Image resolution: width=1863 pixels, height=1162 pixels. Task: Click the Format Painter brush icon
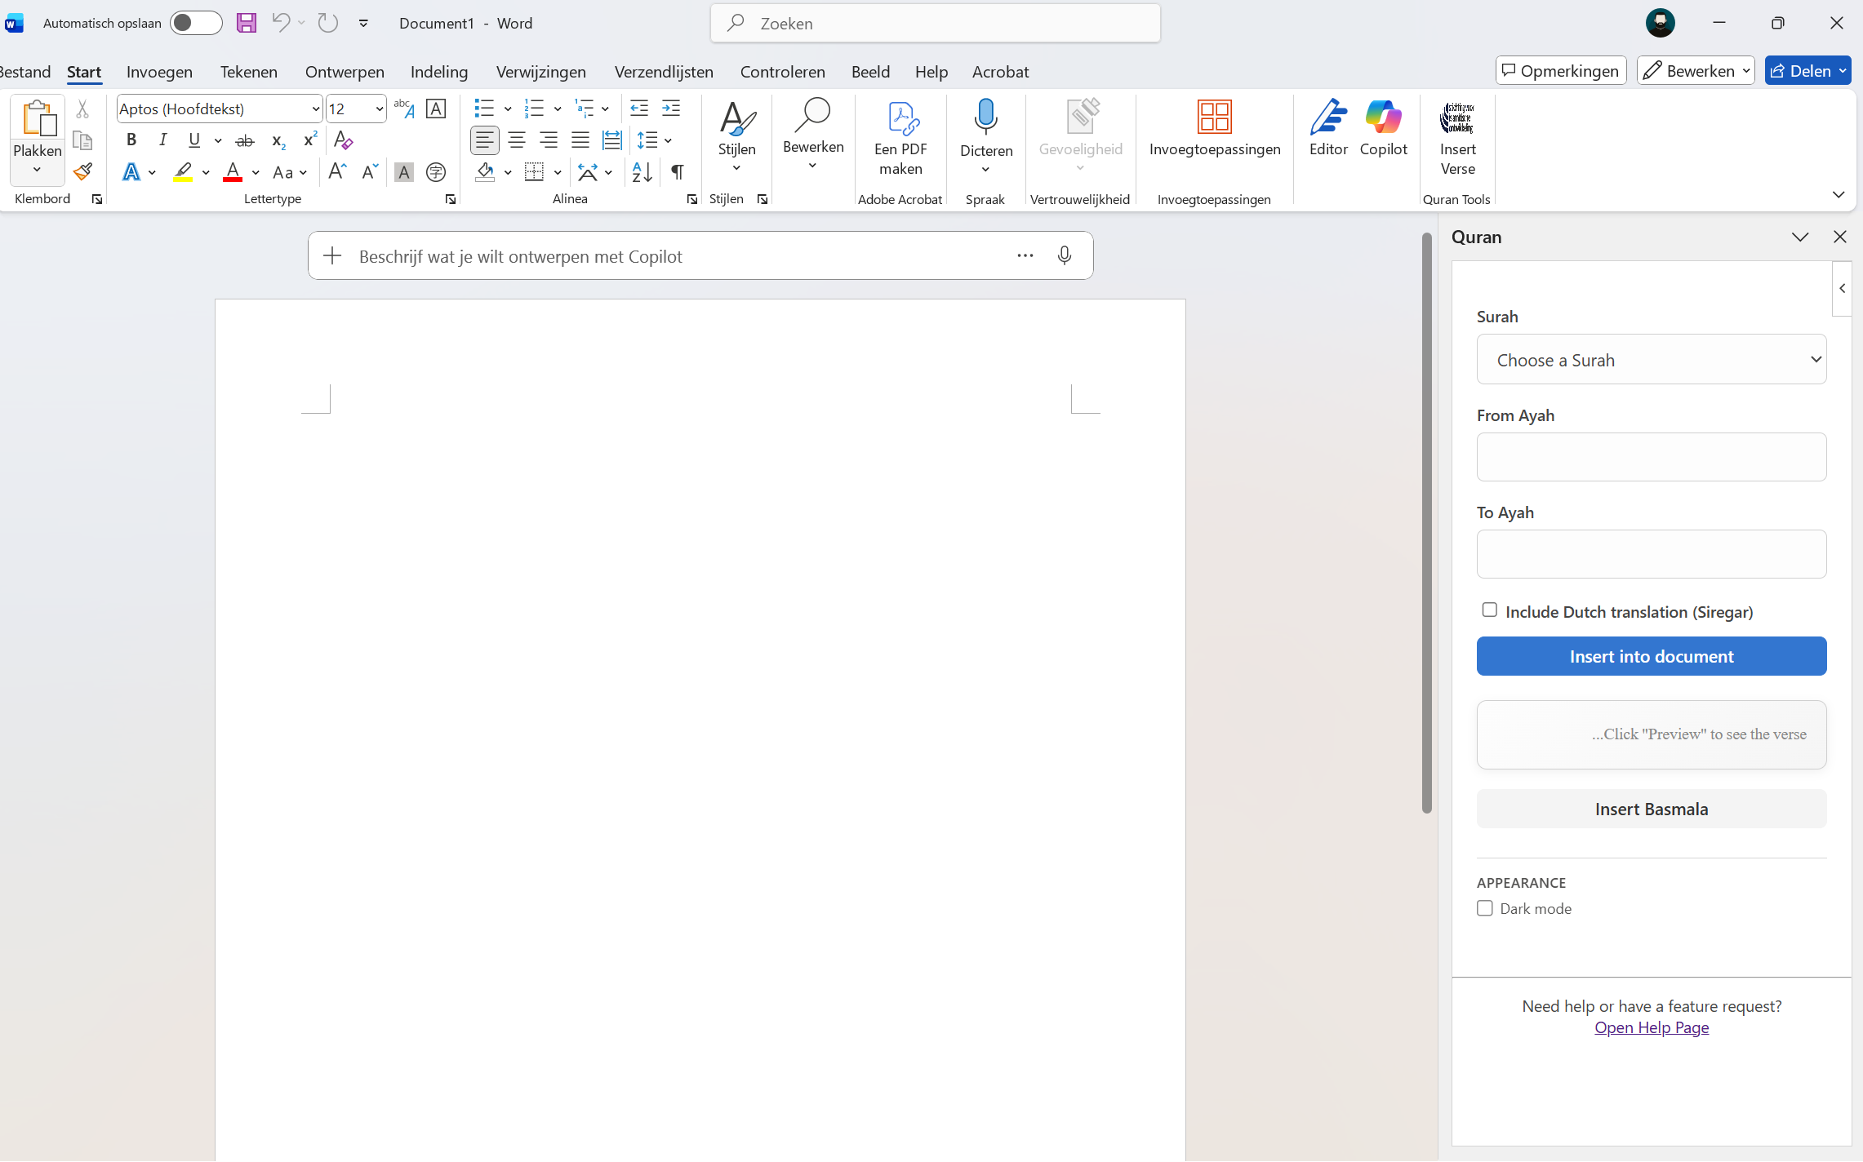point(82,172)
